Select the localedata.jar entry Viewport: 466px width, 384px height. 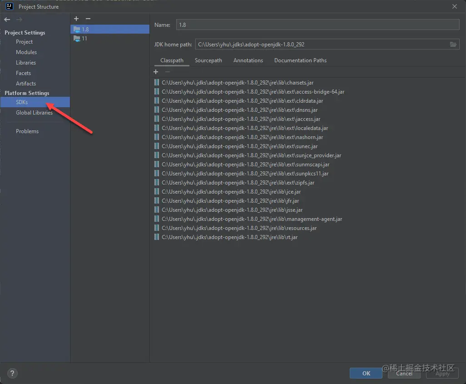coord(245,128)
